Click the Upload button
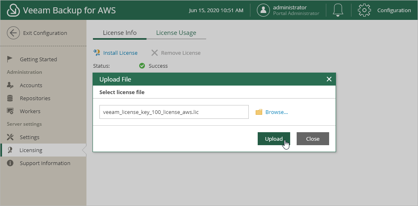Viewport: 418px width, 206px height. (274, 139)
